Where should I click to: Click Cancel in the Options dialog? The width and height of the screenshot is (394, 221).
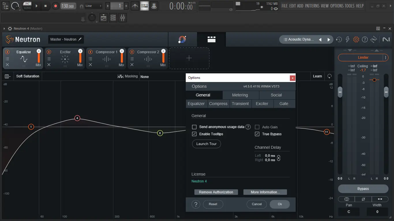[257, 204]
